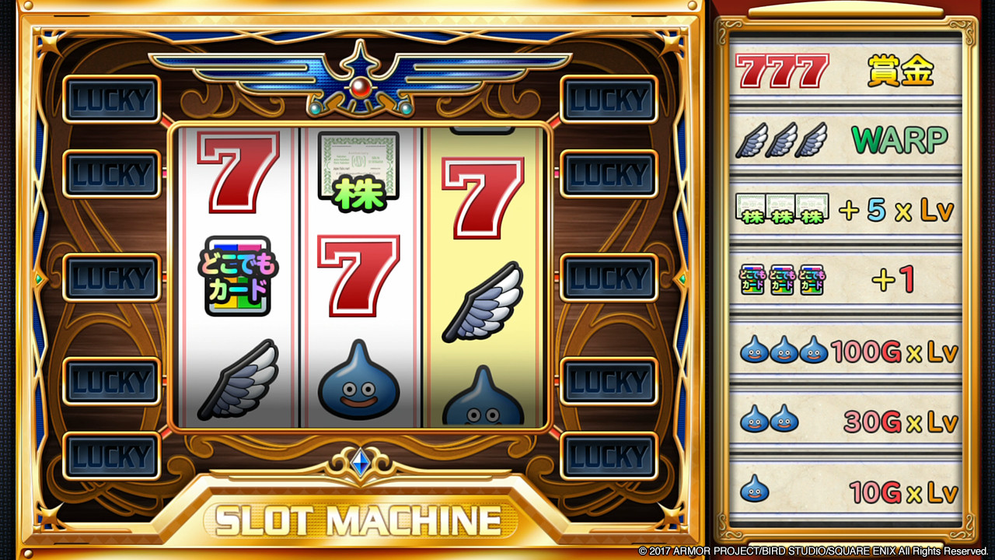The image size is (995, 560).
Task: Click the blue slime on the middle reel
Action: [358, 380]
